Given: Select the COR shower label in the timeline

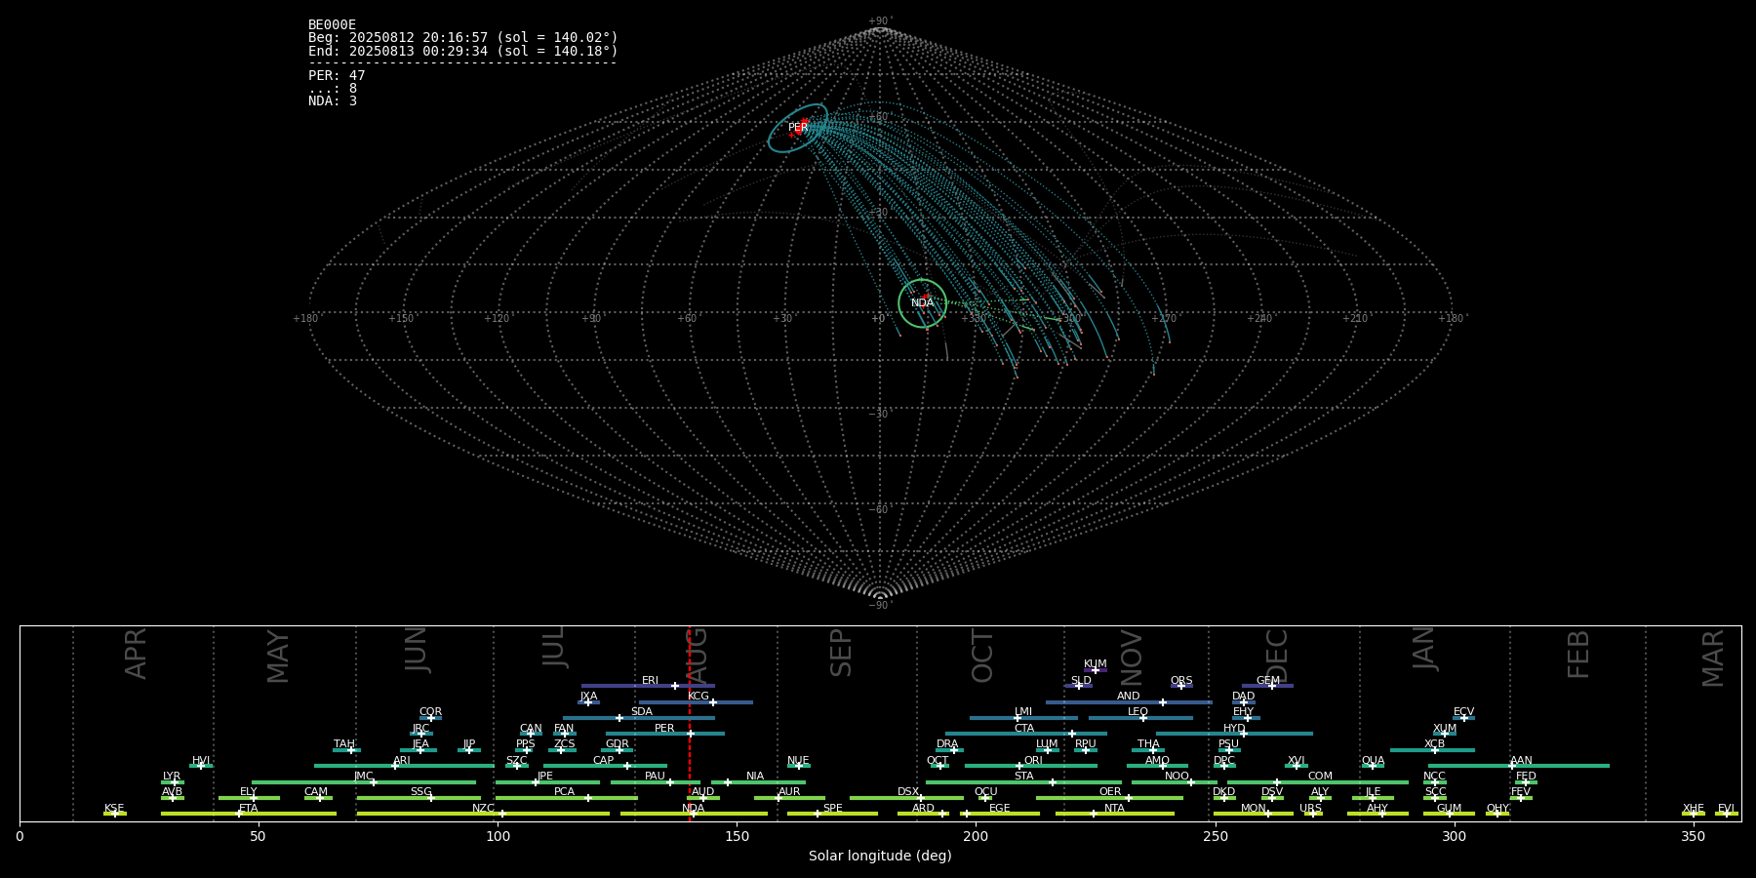Looking at the screenshot, I should pyautogui.click(x=430, y=712).
